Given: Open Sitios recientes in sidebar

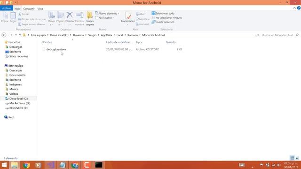Looking at the screenshot, I should tap(19, 56).
